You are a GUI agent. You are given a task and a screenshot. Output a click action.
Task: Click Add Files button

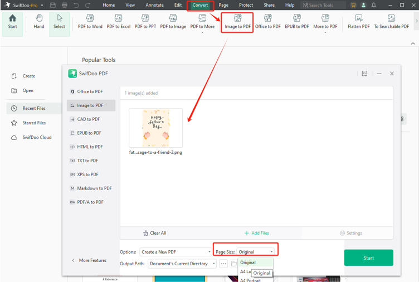(x=257, y=233)
